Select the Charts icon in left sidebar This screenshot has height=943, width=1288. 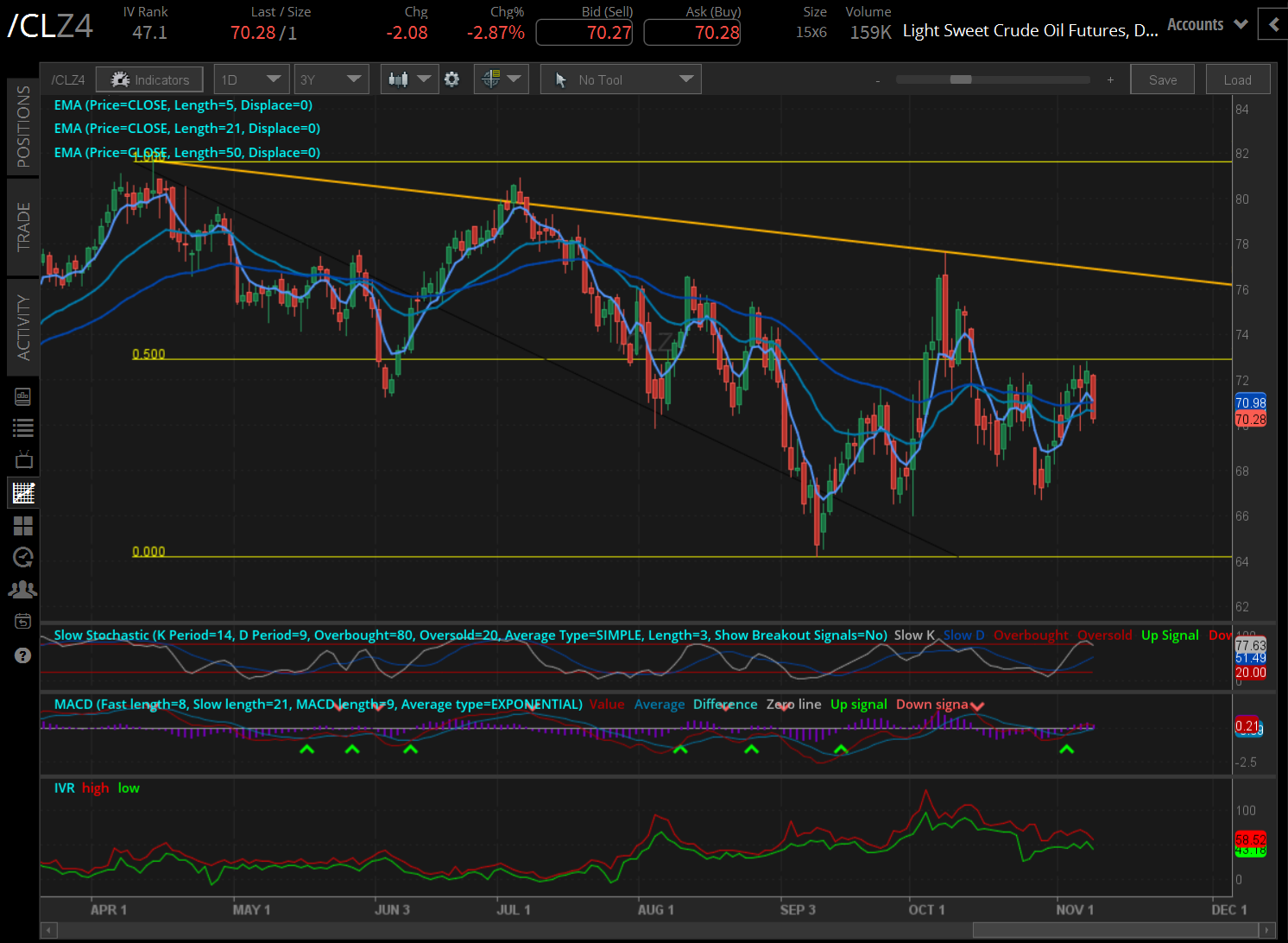click(23, 492)
